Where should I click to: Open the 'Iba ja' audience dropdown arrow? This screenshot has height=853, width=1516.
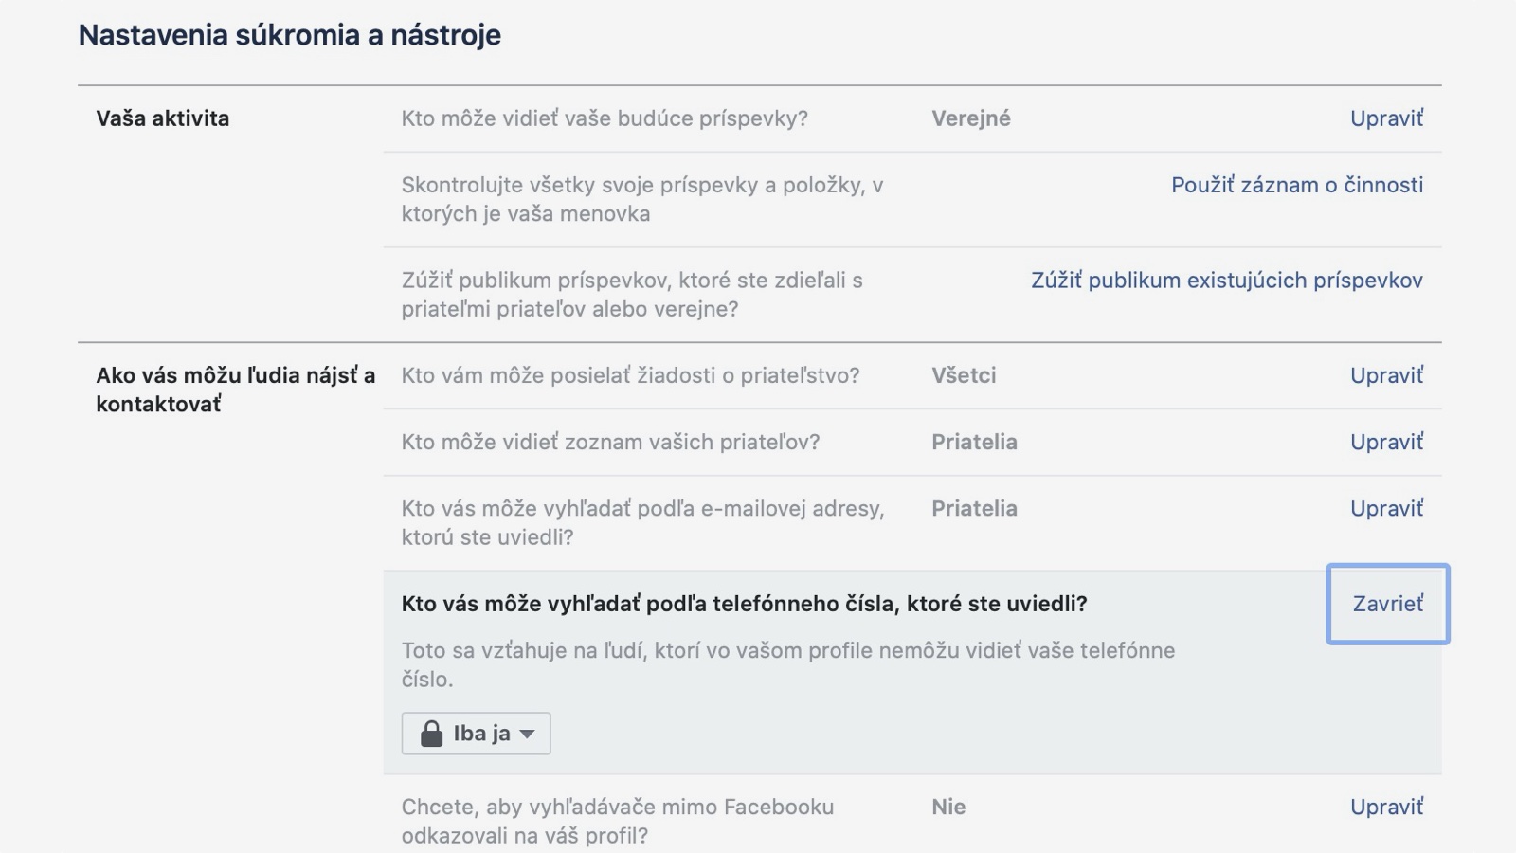click(528, 734)
